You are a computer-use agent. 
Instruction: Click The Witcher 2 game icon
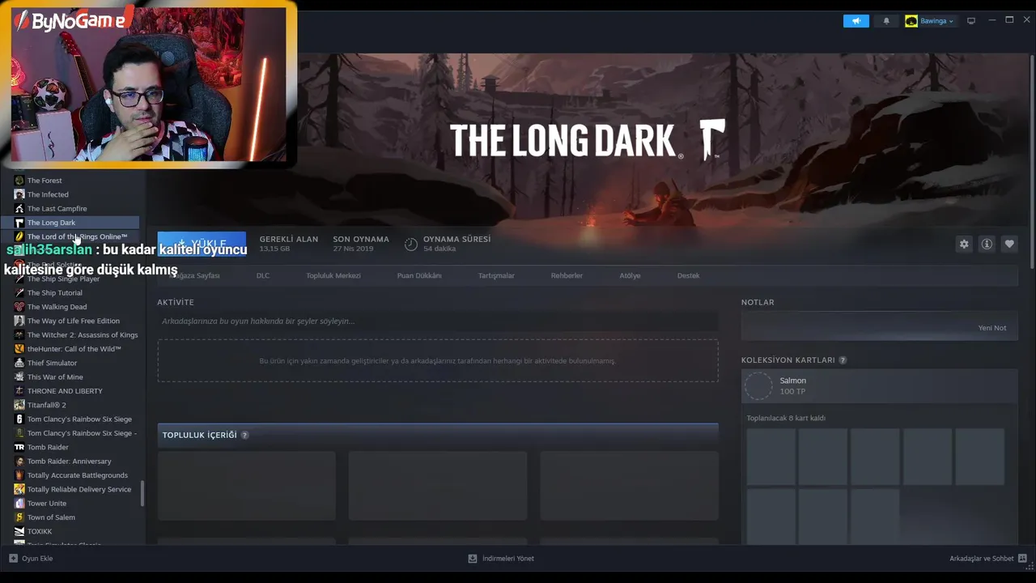(19, 334)
